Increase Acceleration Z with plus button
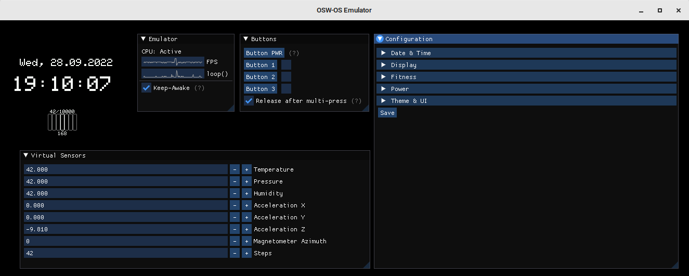 [x=246, y=229]
